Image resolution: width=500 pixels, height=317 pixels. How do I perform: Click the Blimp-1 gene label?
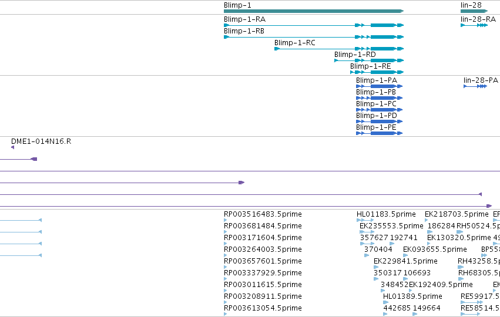[237, 5]
